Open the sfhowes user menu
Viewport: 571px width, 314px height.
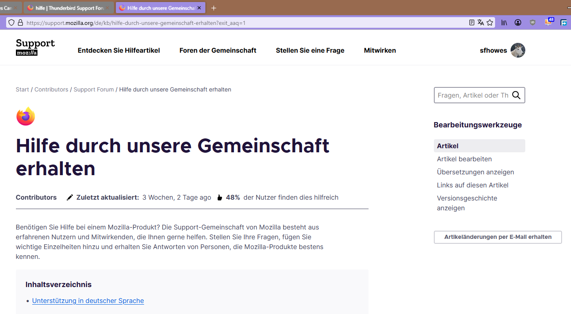pyautogui.click(x=493, y=50)
